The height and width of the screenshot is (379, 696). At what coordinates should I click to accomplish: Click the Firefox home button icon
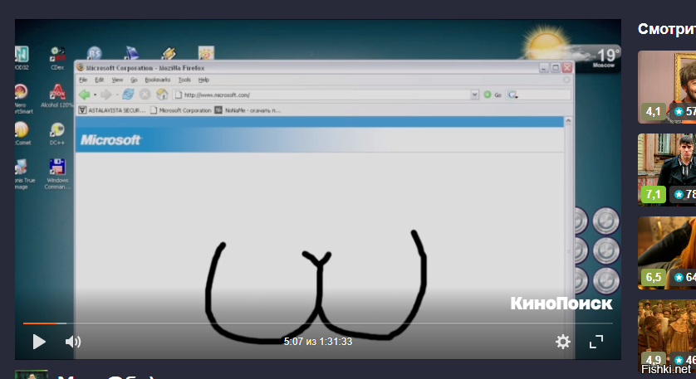pos(161,95)
